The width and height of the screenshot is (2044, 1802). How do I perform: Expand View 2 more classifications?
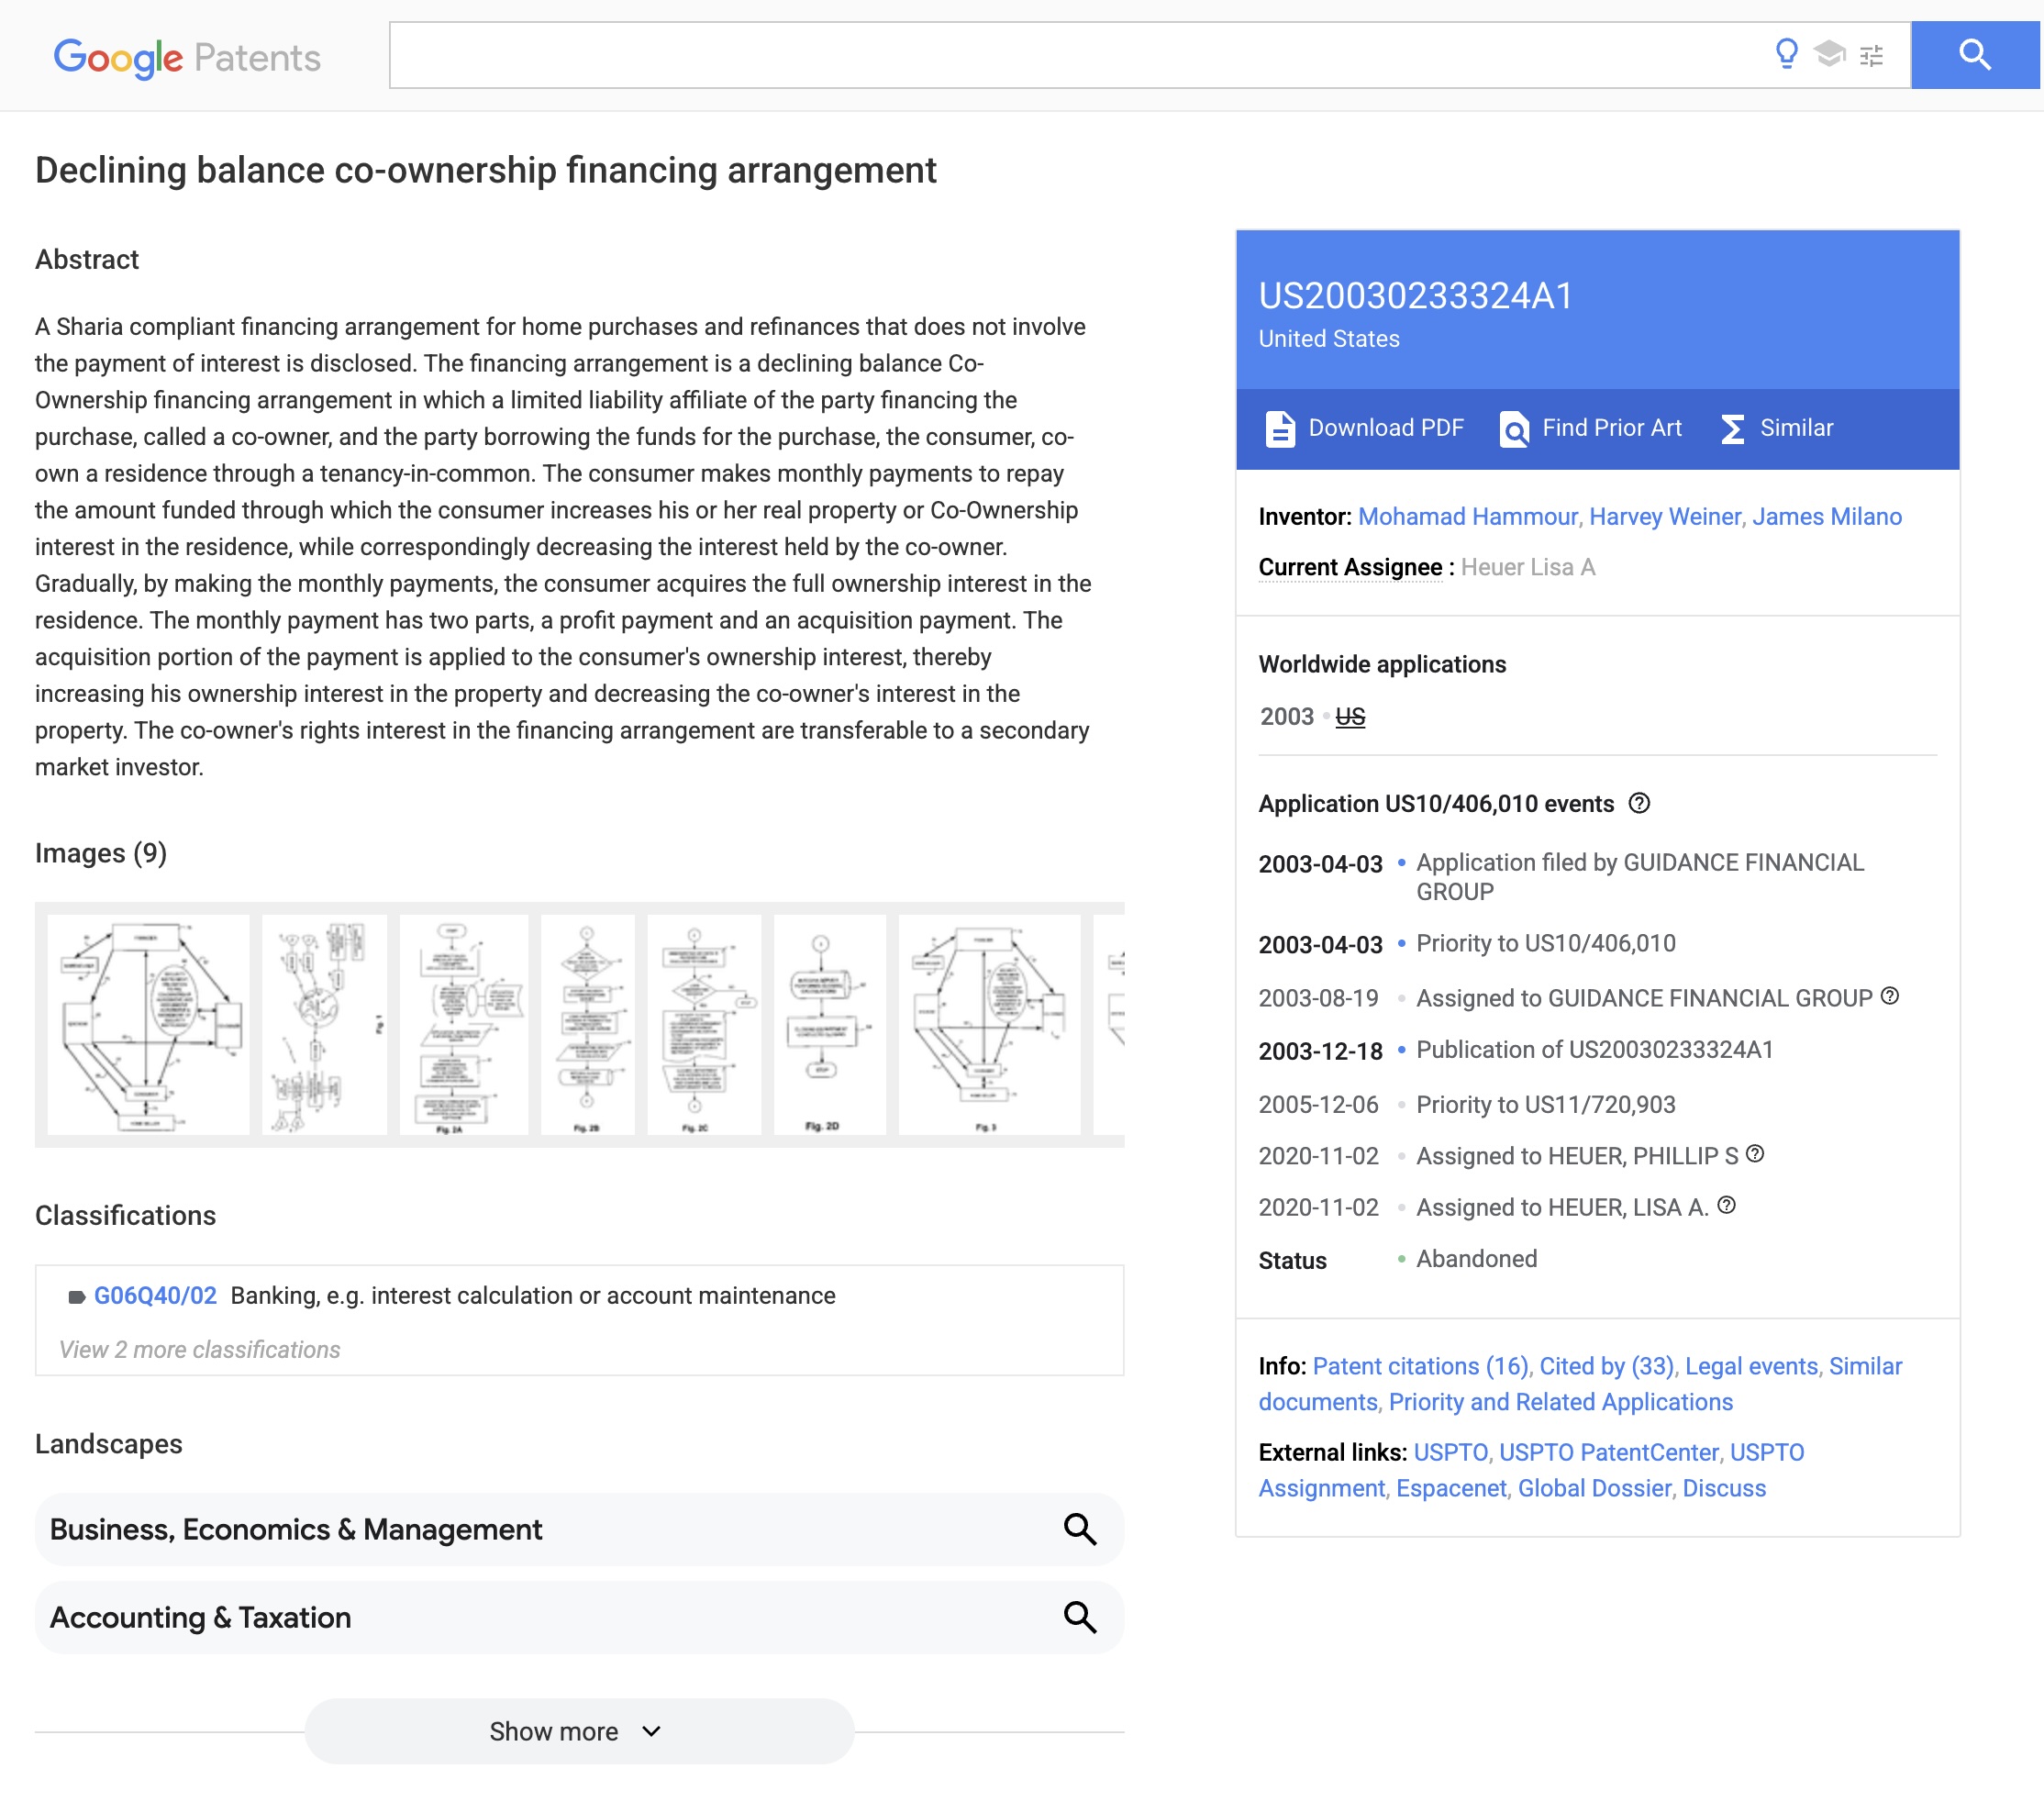(x=200, y=1349)
